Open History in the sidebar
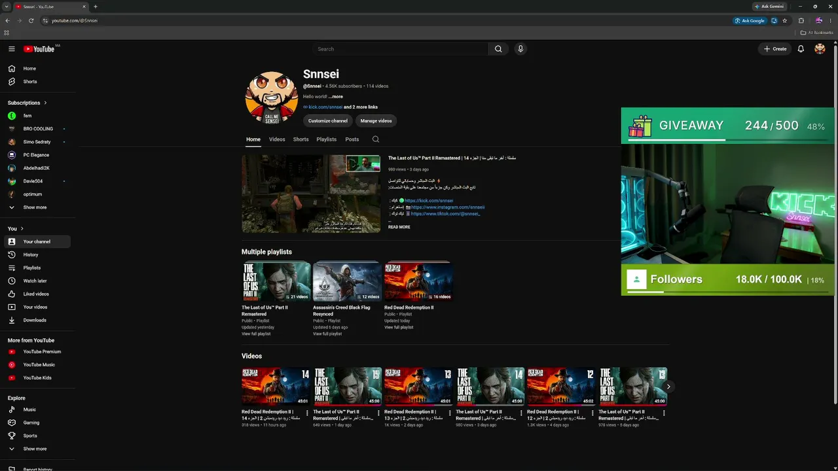 (x=37, y=254)
